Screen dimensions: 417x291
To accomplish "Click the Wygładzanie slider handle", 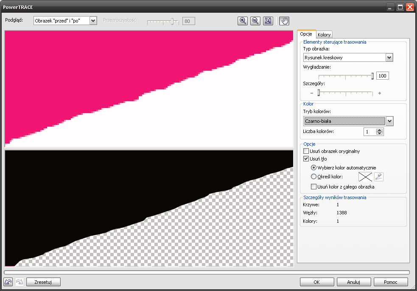I will [x=372, y=76].
